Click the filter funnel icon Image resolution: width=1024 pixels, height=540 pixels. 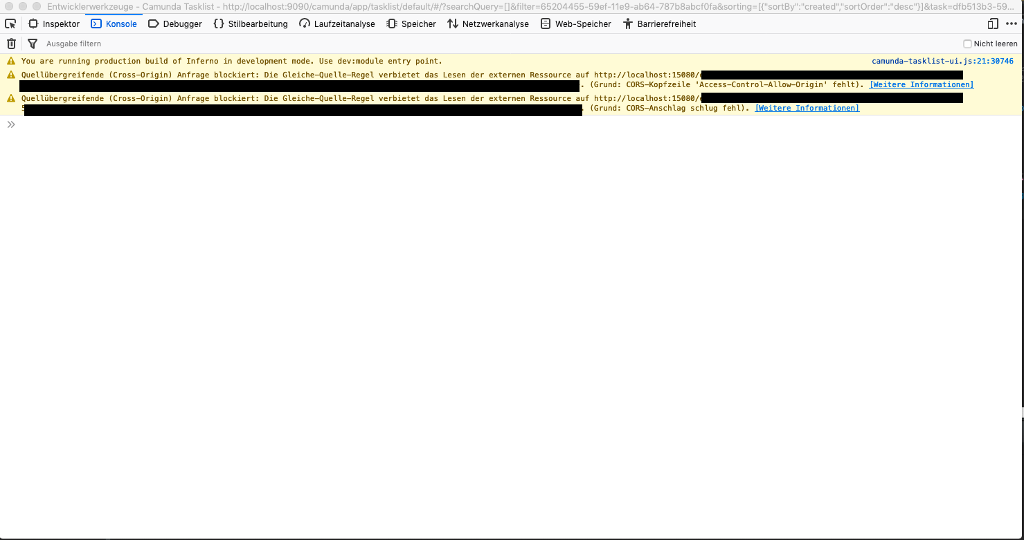(x=32, y=44)
